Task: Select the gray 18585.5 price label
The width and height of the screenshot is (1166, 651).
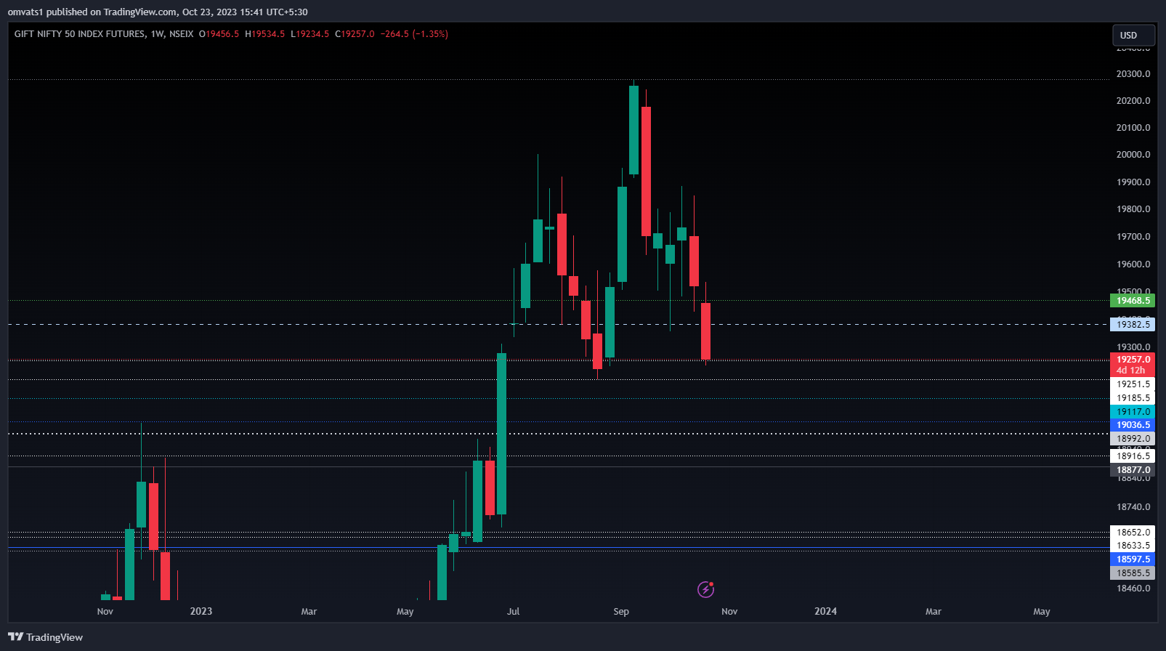Action: click(x=1133, y=573)
